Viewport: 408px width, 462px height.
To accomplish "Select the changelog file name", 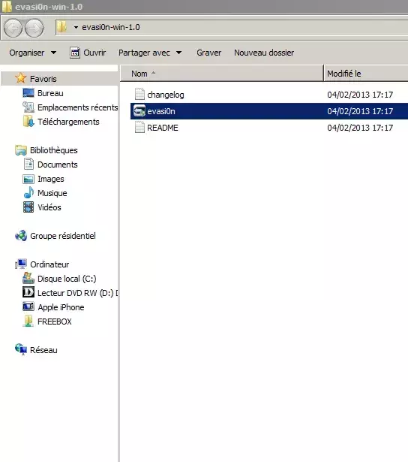I will point(166,95).
